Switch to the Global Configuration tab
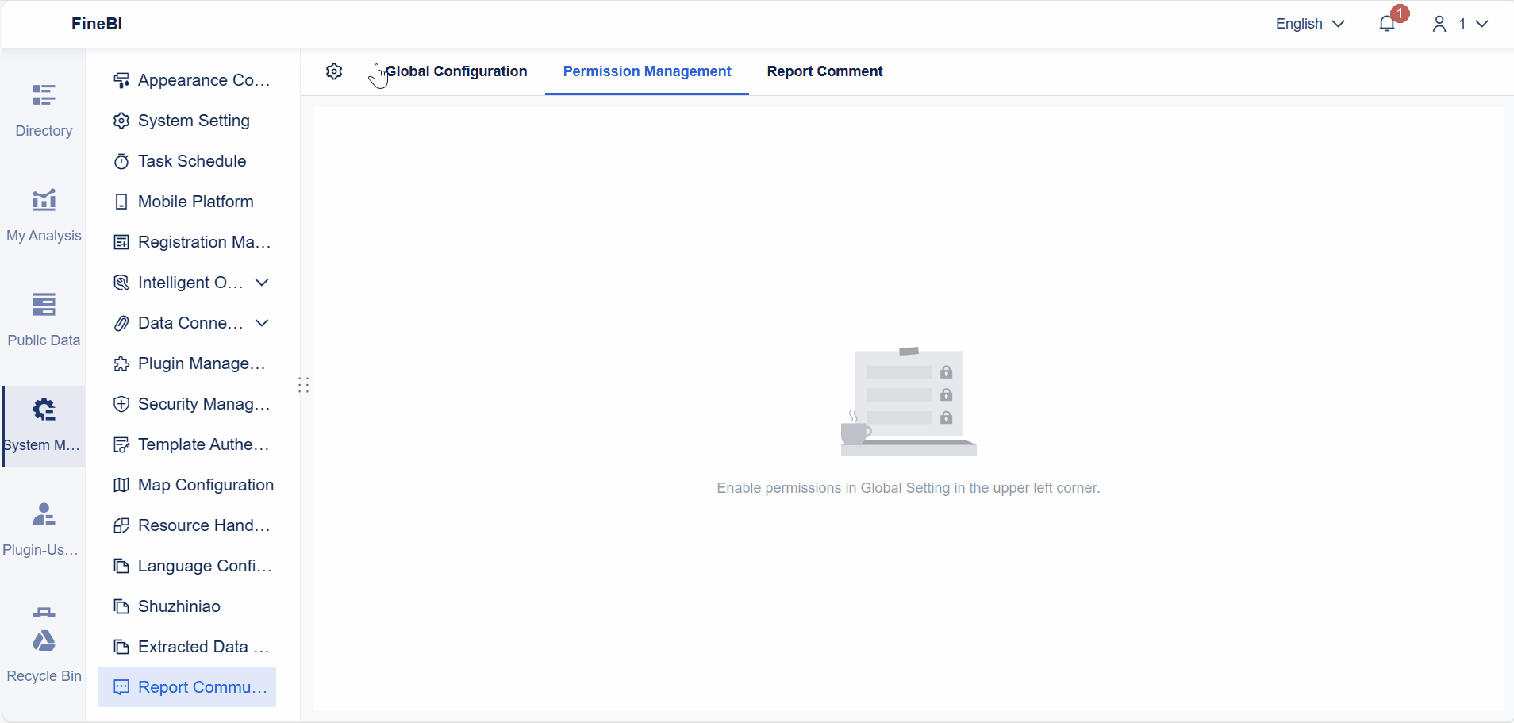 click(x=458, y=71)
